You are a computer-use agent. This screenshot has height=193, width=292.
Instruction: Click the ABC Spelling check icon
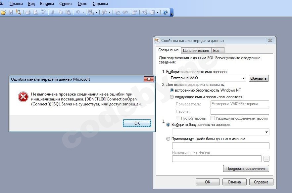(x=43, y=12)
